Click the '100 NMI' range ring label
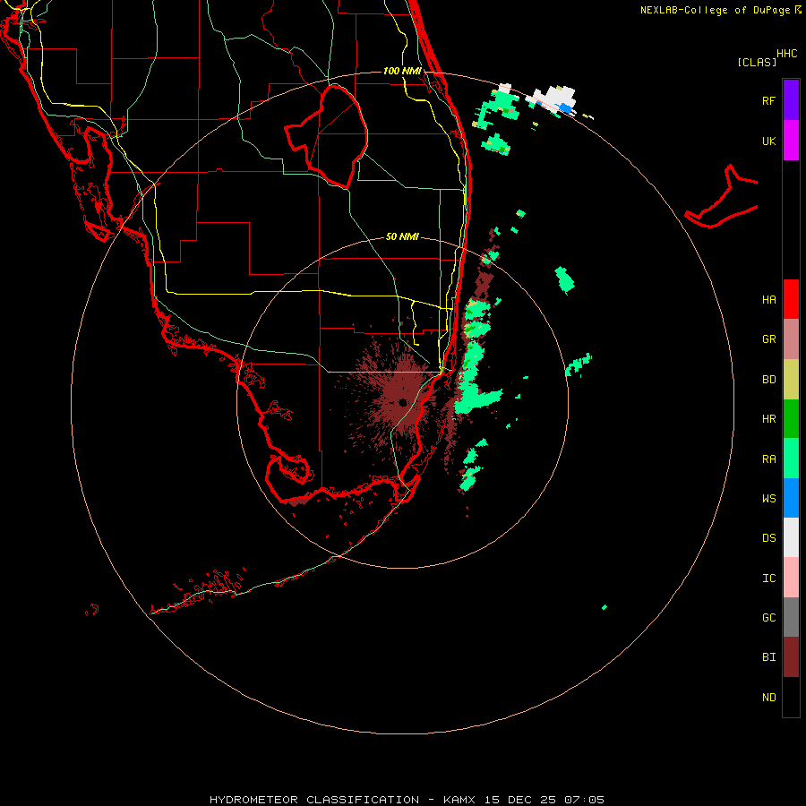The image size is (806, 806). (x=402, y=71)
